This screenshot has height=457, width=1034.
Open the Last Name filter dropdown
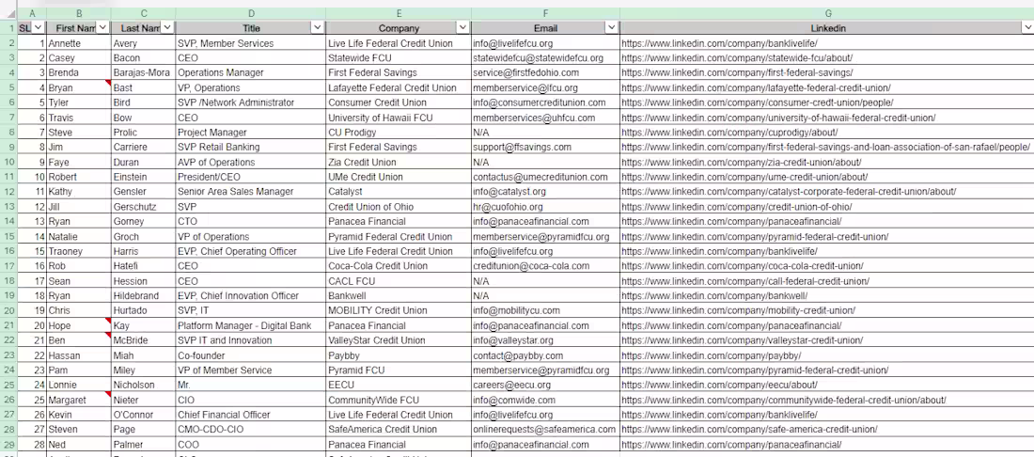pyautogui.click(x=167, y=27)
